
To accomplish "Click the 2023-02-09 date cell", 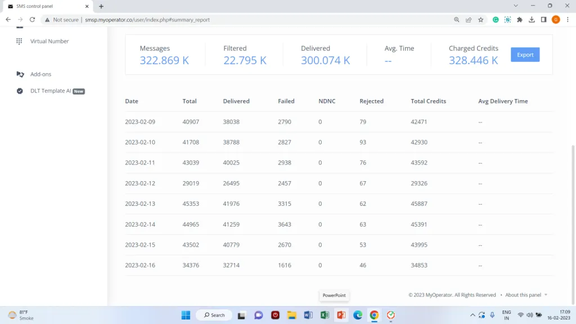I will [140, 121].
